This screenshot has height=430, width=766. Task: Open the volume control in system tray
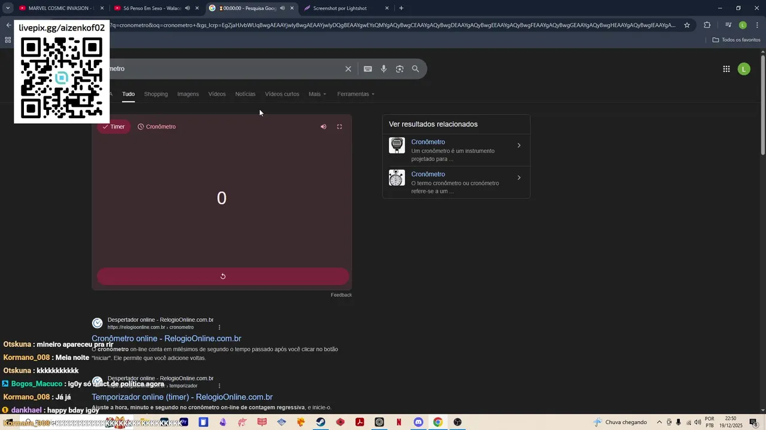click(x=698, y=422)
